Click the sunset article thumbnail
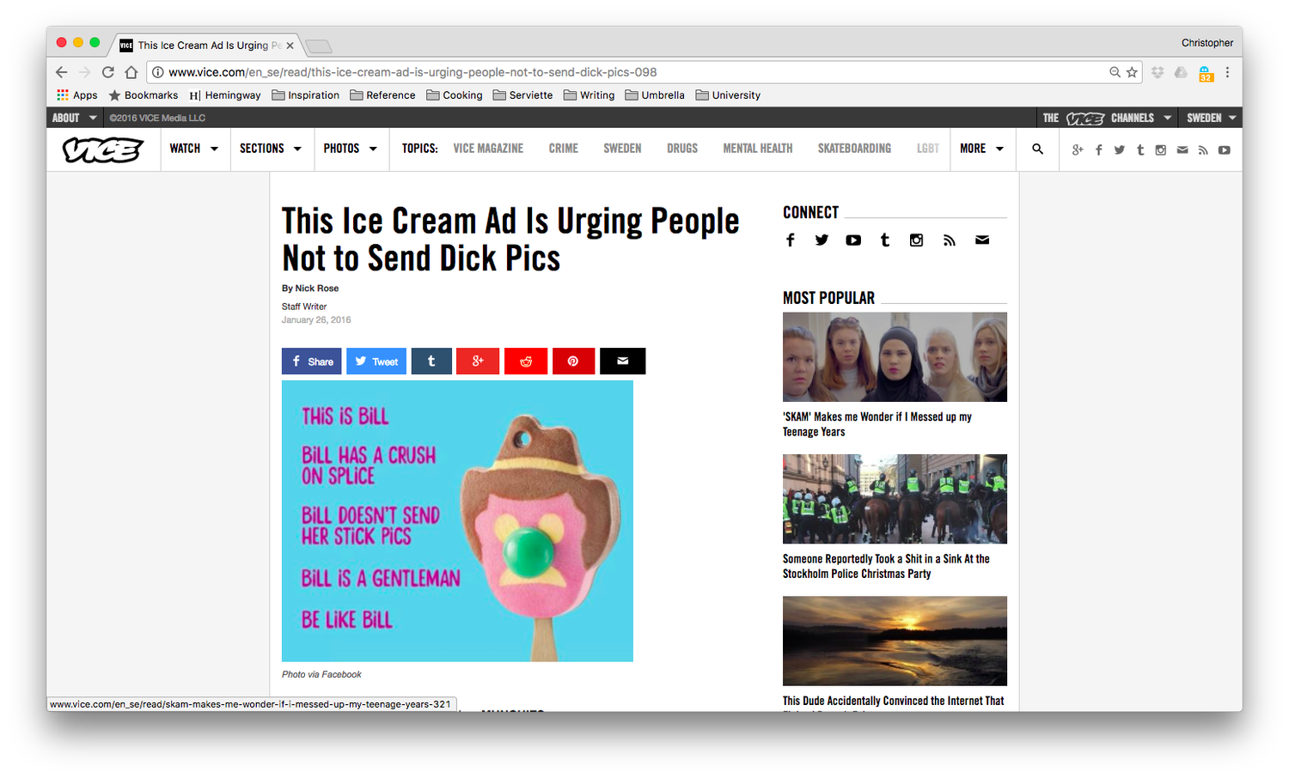Screen dimensions: 1289x778 (895, 641)
